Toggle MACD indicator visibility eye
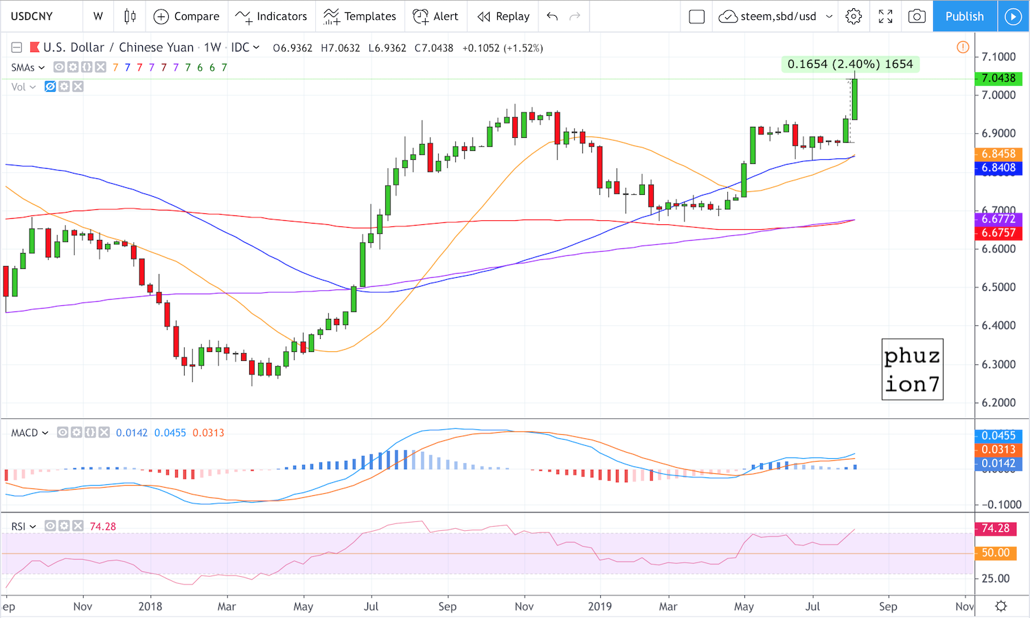1030x618 pixels. [62, 432]
